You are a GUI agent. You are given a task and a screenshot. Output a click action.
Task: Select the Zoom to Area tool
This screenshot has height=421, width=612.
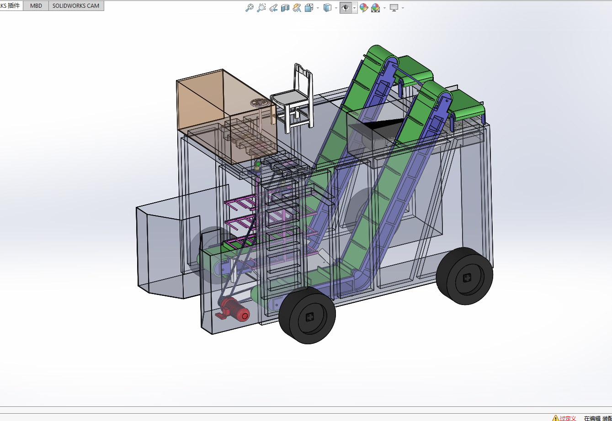coord(261,8)
